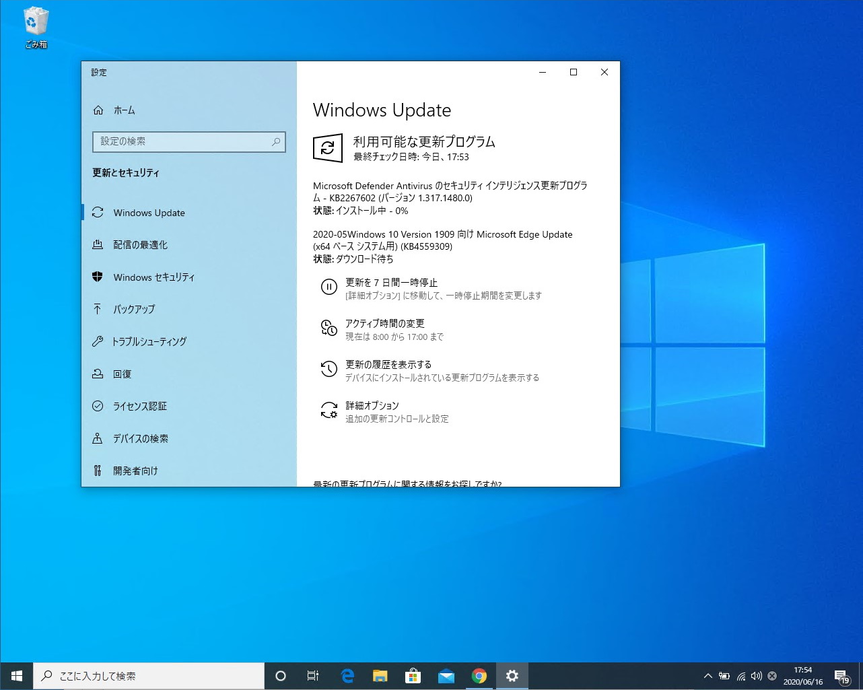
Task: Open 回復 (Recovery) settings
Action: pos(123,374)
